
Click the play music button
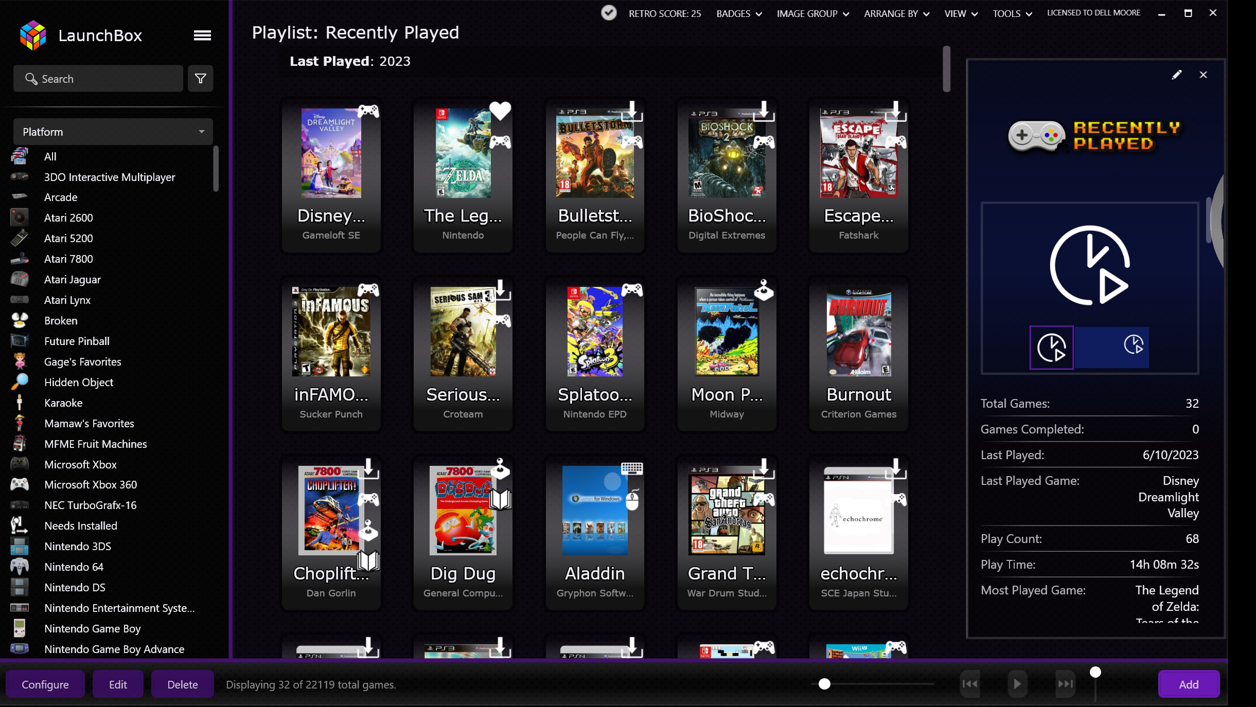[x=1017, y=684]
